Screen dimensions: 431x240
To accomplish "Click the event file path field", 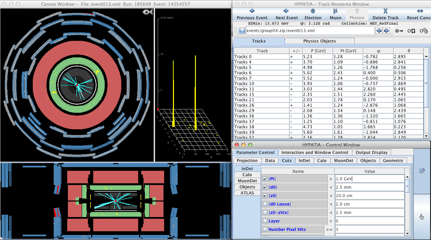I will pyautogui.click(x=310, y=31).
